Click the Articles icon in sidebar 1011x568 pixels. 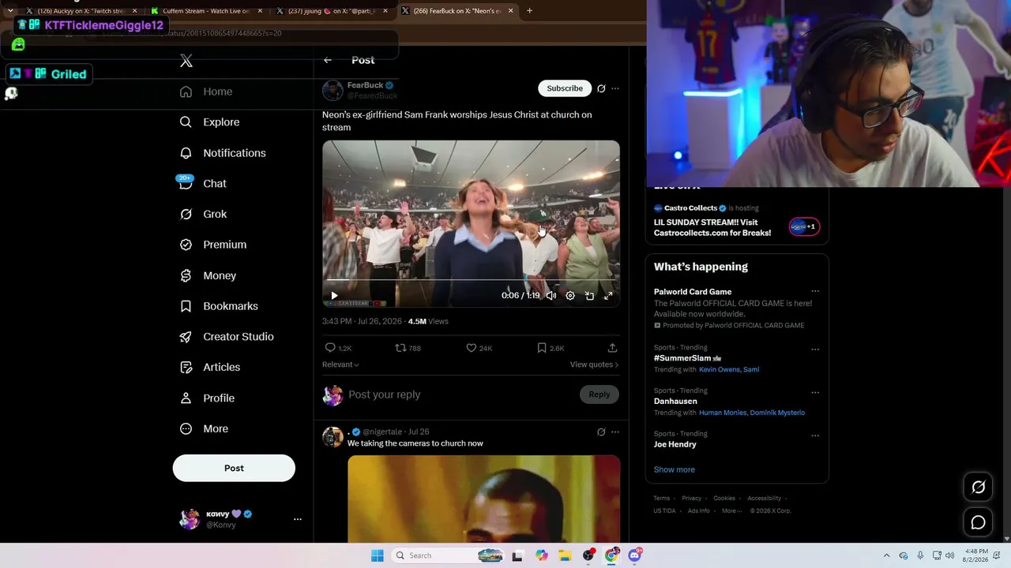click(186, 367)
